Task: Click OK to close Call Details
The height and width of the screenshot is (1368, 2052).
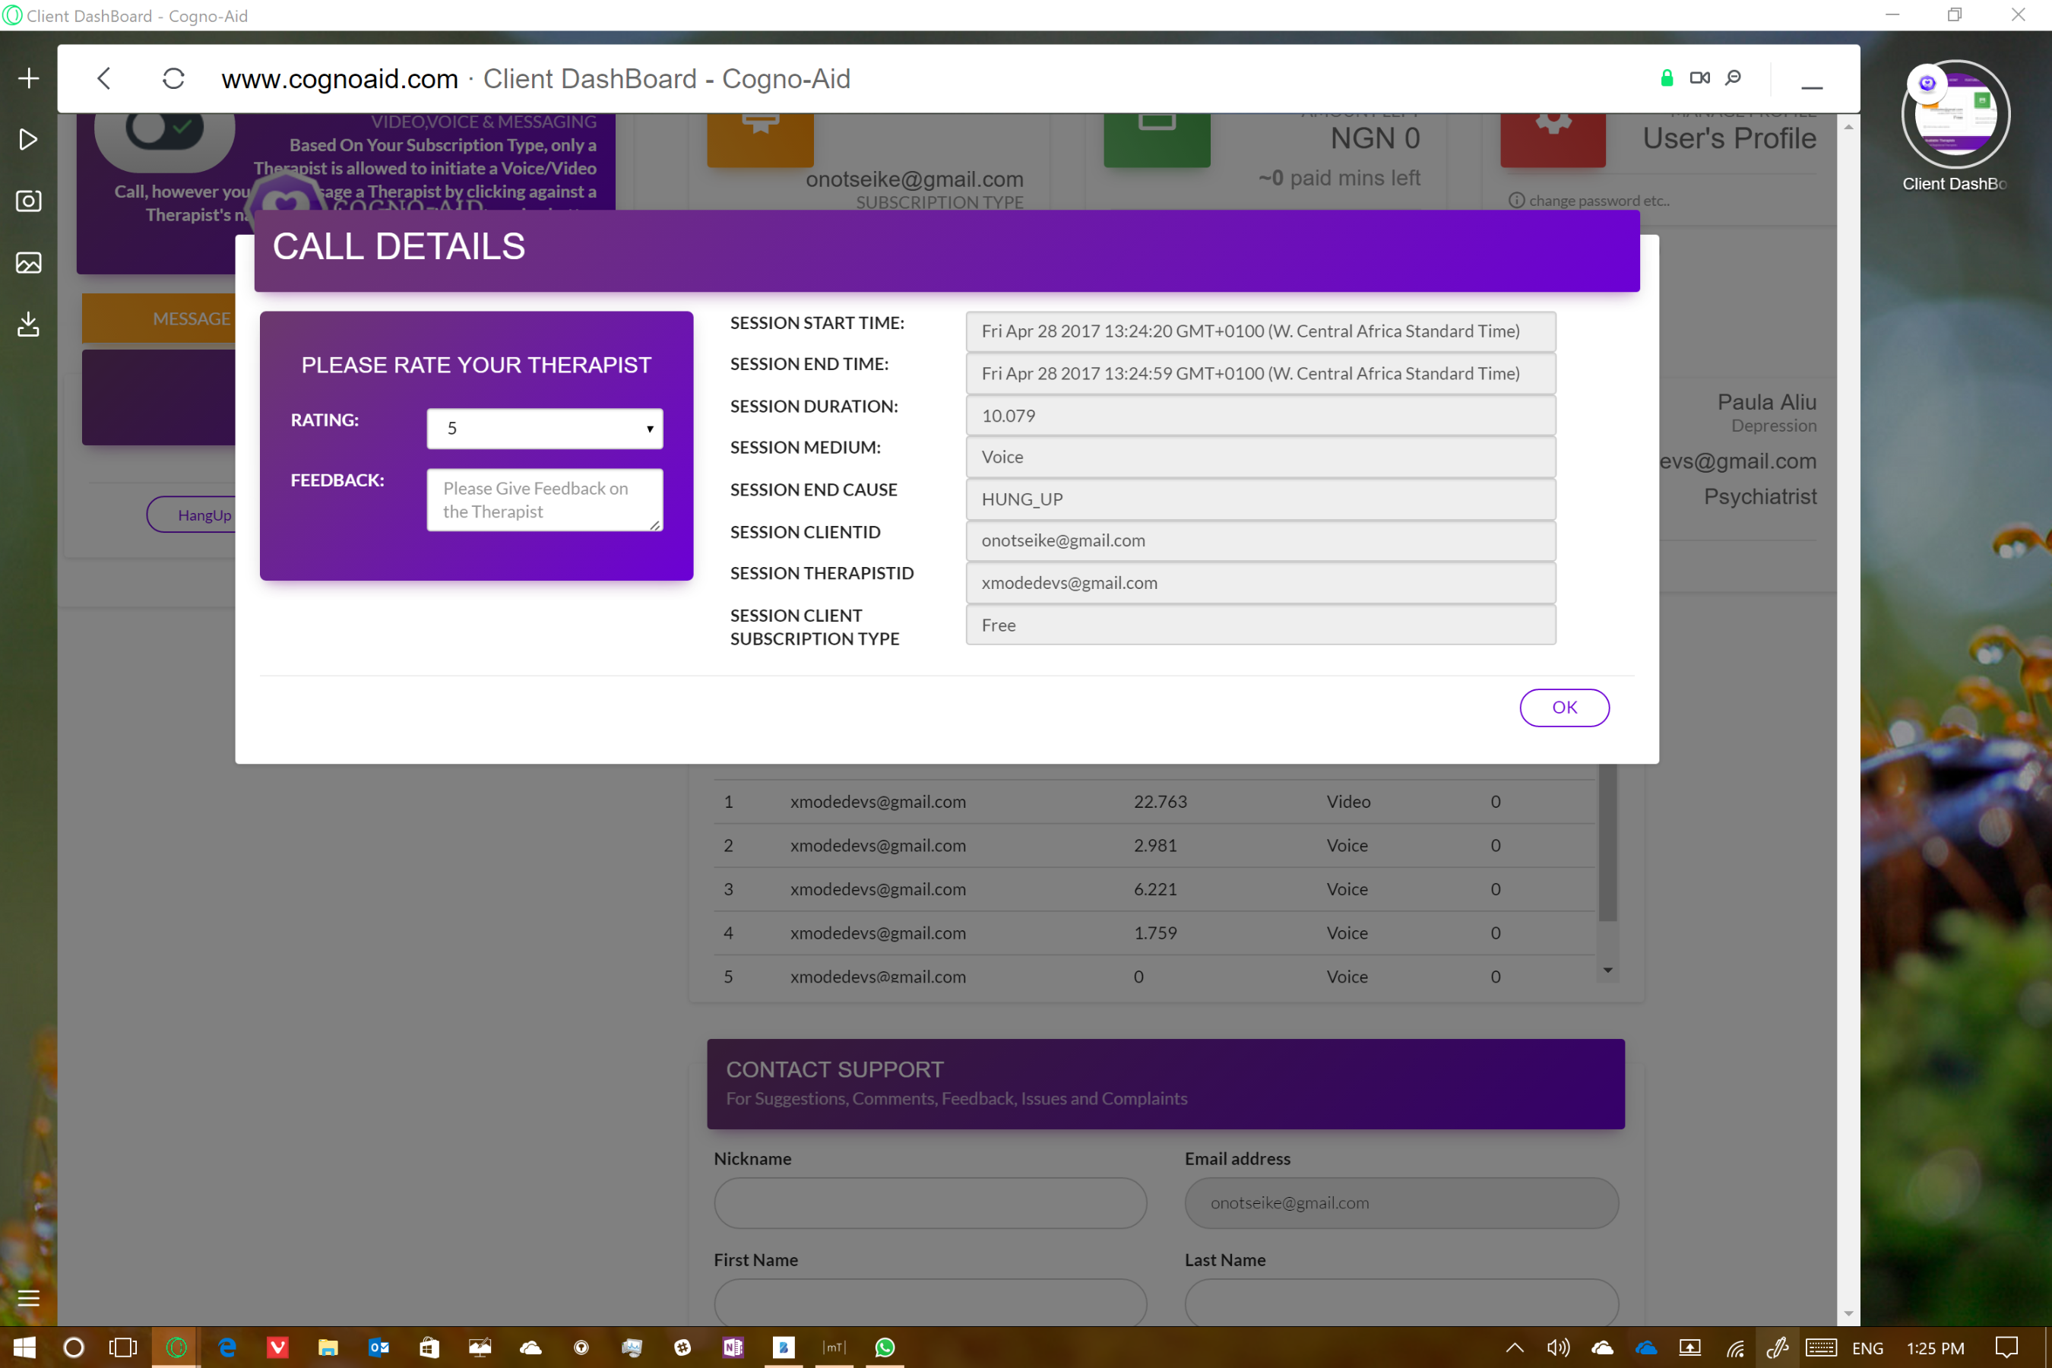Action: click(1564, 708)
